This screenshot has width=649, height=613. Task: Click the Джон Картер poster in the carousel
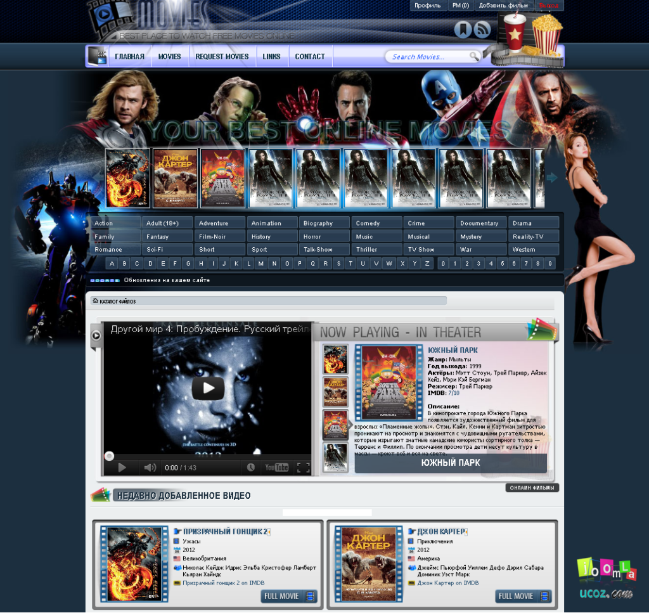176,178
